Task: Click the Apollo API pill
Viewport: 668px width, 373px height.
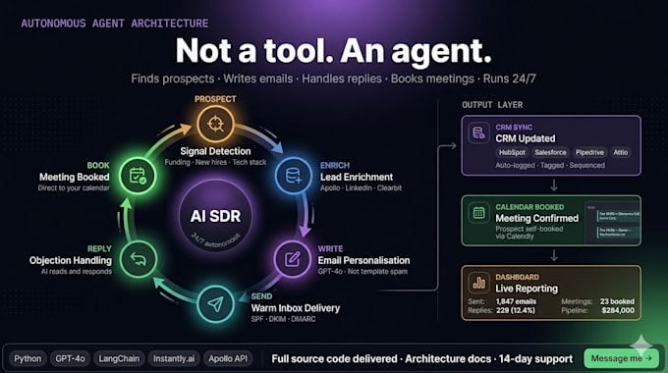Action: tap(228, 358)
